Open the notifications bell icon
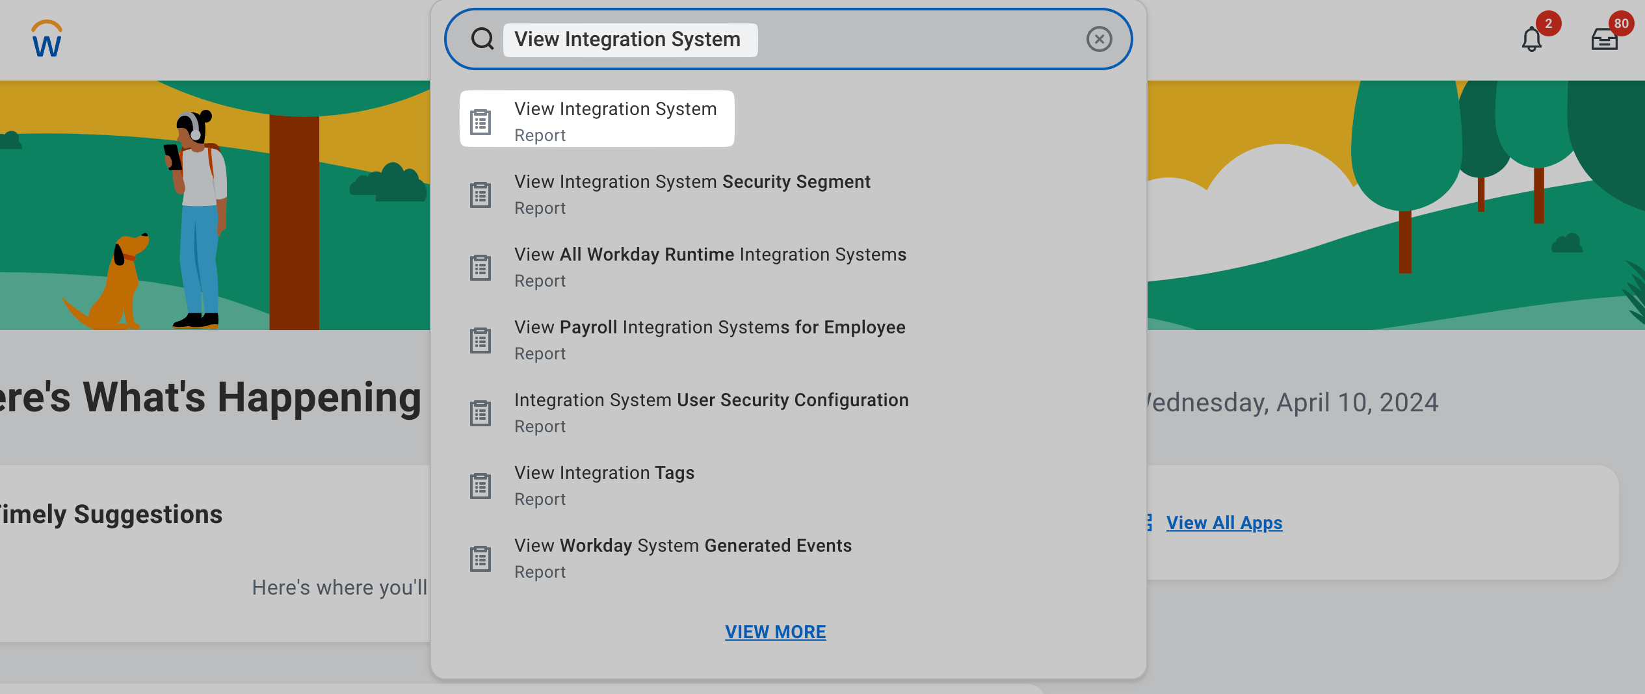This screenshot has height=694, width=1645. click(1531, 40)
